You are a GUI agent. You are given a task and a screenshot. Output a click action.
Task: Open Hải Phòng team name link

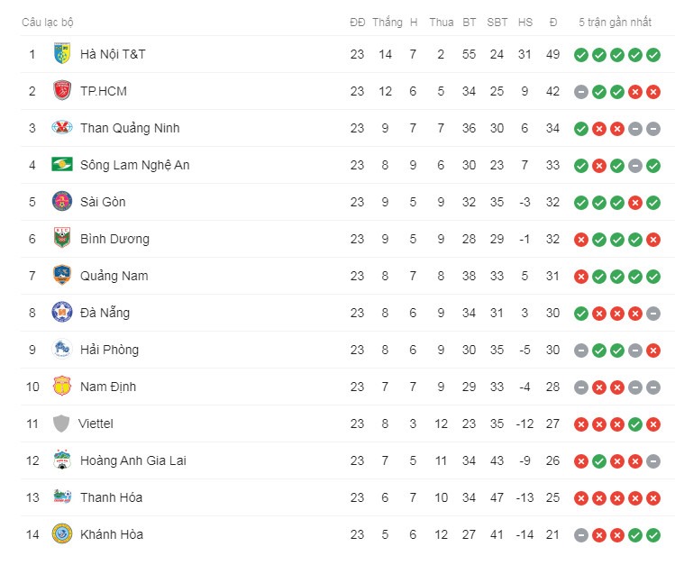pyautogui.click(x=109, y=350)
